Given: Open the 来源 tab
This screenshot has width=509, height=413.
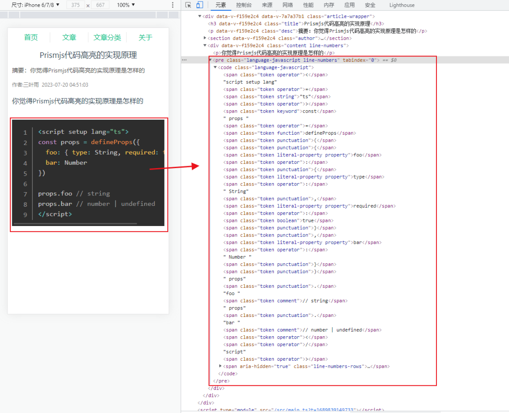Looking at the screenshot, I should coord(267,5).
